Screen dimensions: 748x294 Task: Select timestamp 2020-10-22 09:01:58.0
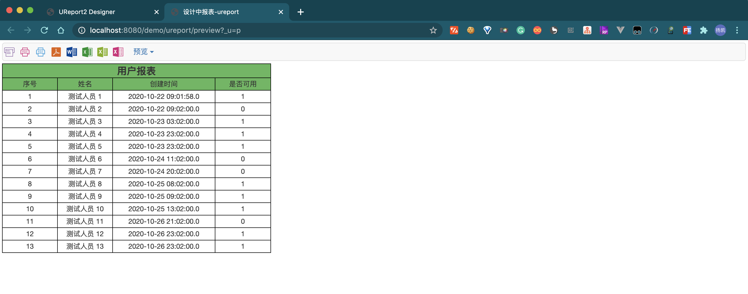(x=164, y=97)
